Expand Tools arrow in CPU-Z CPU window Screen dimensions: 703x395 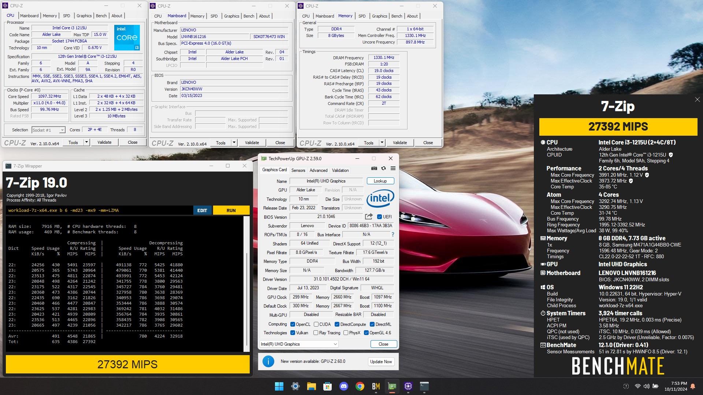(86, 142)
